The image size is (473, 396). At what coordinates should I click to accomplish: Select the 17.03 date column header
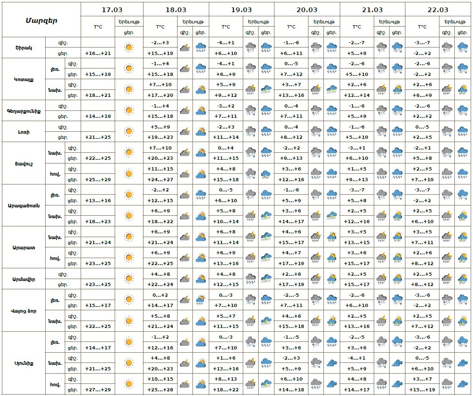[111, 10]
